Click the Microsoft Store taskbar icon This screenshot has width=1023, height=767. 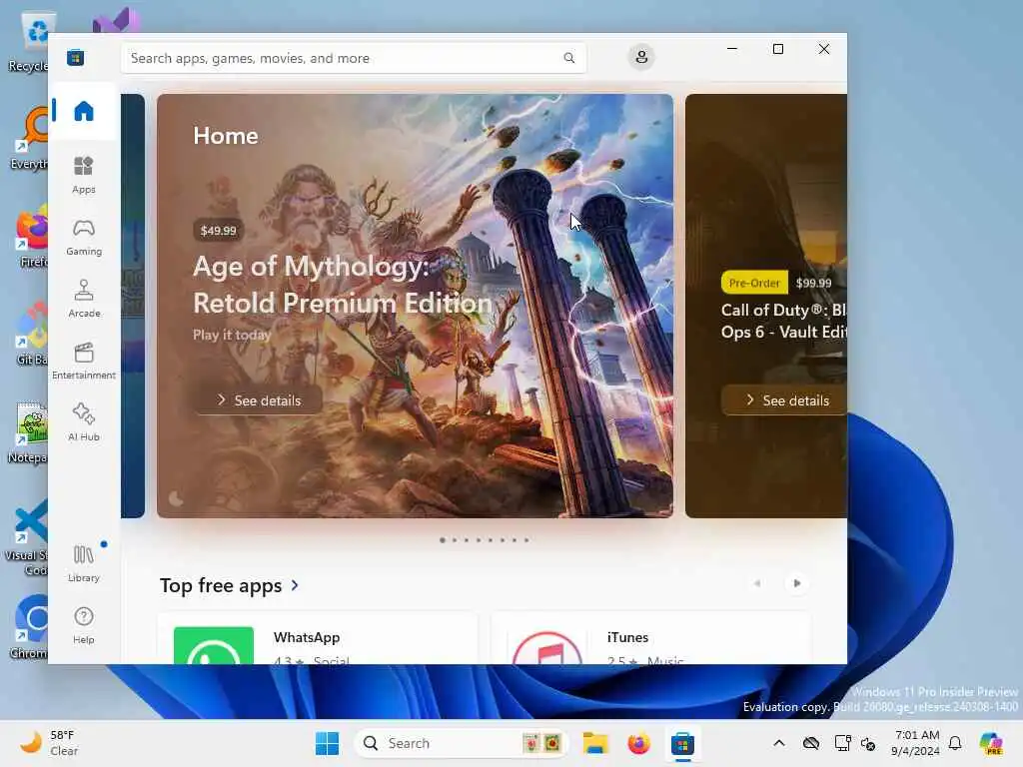682,743
